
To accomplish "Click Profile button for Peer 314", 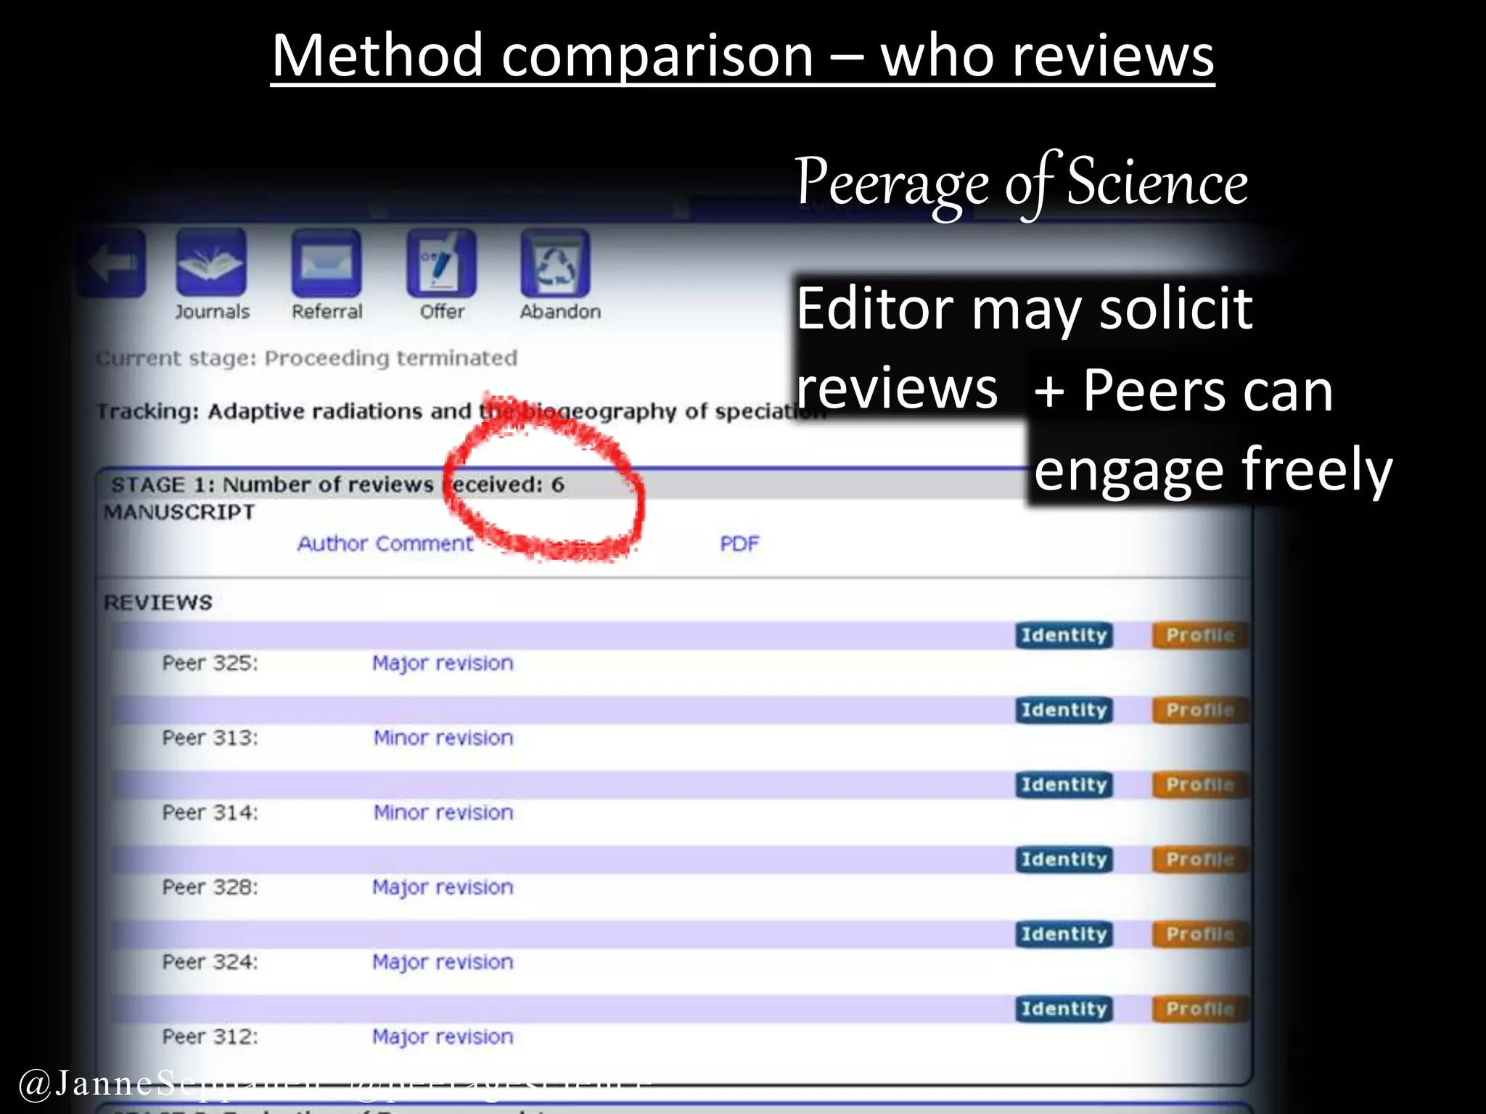I will pyautogui.click(x=1200, y=785).
